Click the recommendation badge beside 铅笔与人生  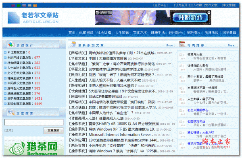[x=182, y=56]
